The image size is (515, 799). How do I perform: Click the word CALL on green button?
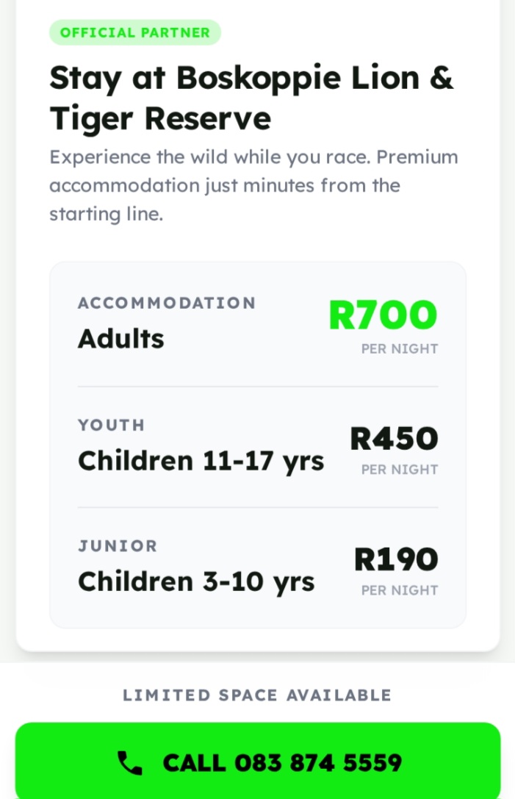pos(195,763)
